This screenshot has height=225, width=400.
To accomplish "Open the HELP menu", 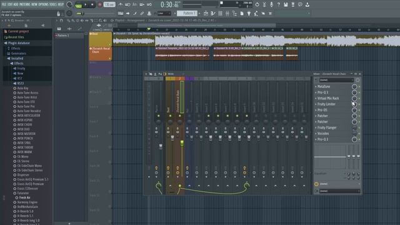I will [x=61, y=4].
